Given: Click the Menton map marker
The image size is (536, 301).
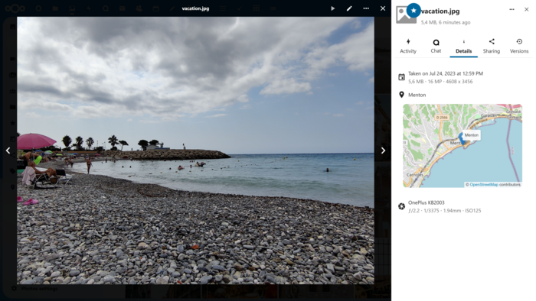Looking at the screenshot, I should point(462,139).
